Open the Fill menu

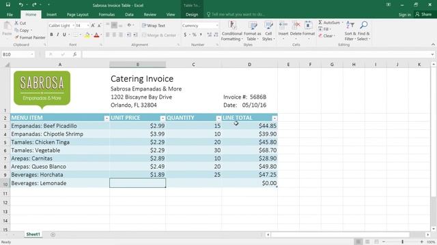[325, 29]
